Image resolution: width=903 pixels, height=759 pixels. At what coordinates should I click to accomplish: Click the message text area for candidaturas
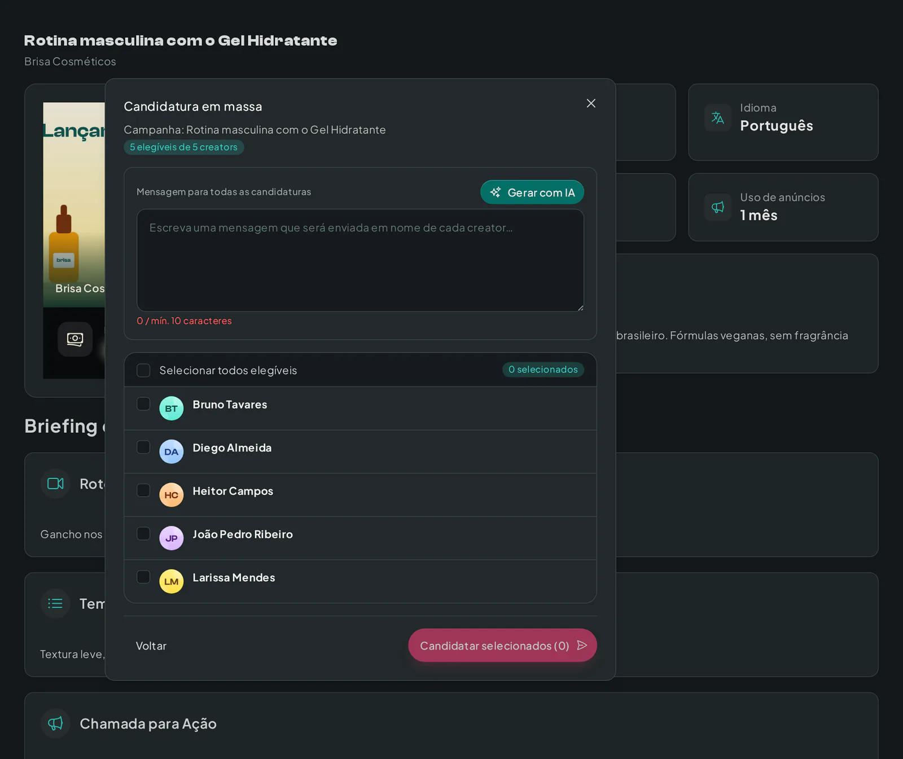[x=360, y=260]
